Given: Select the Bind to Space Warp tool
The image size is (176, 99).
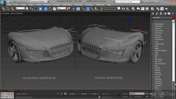Looking at the screenshot, I should [x=12, y=9].
